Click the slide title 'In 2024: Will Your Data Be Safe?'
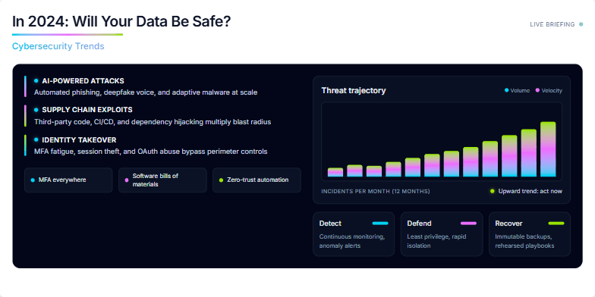Image resolution: width=595 pixels, height=297 pixels. (121, 21)
